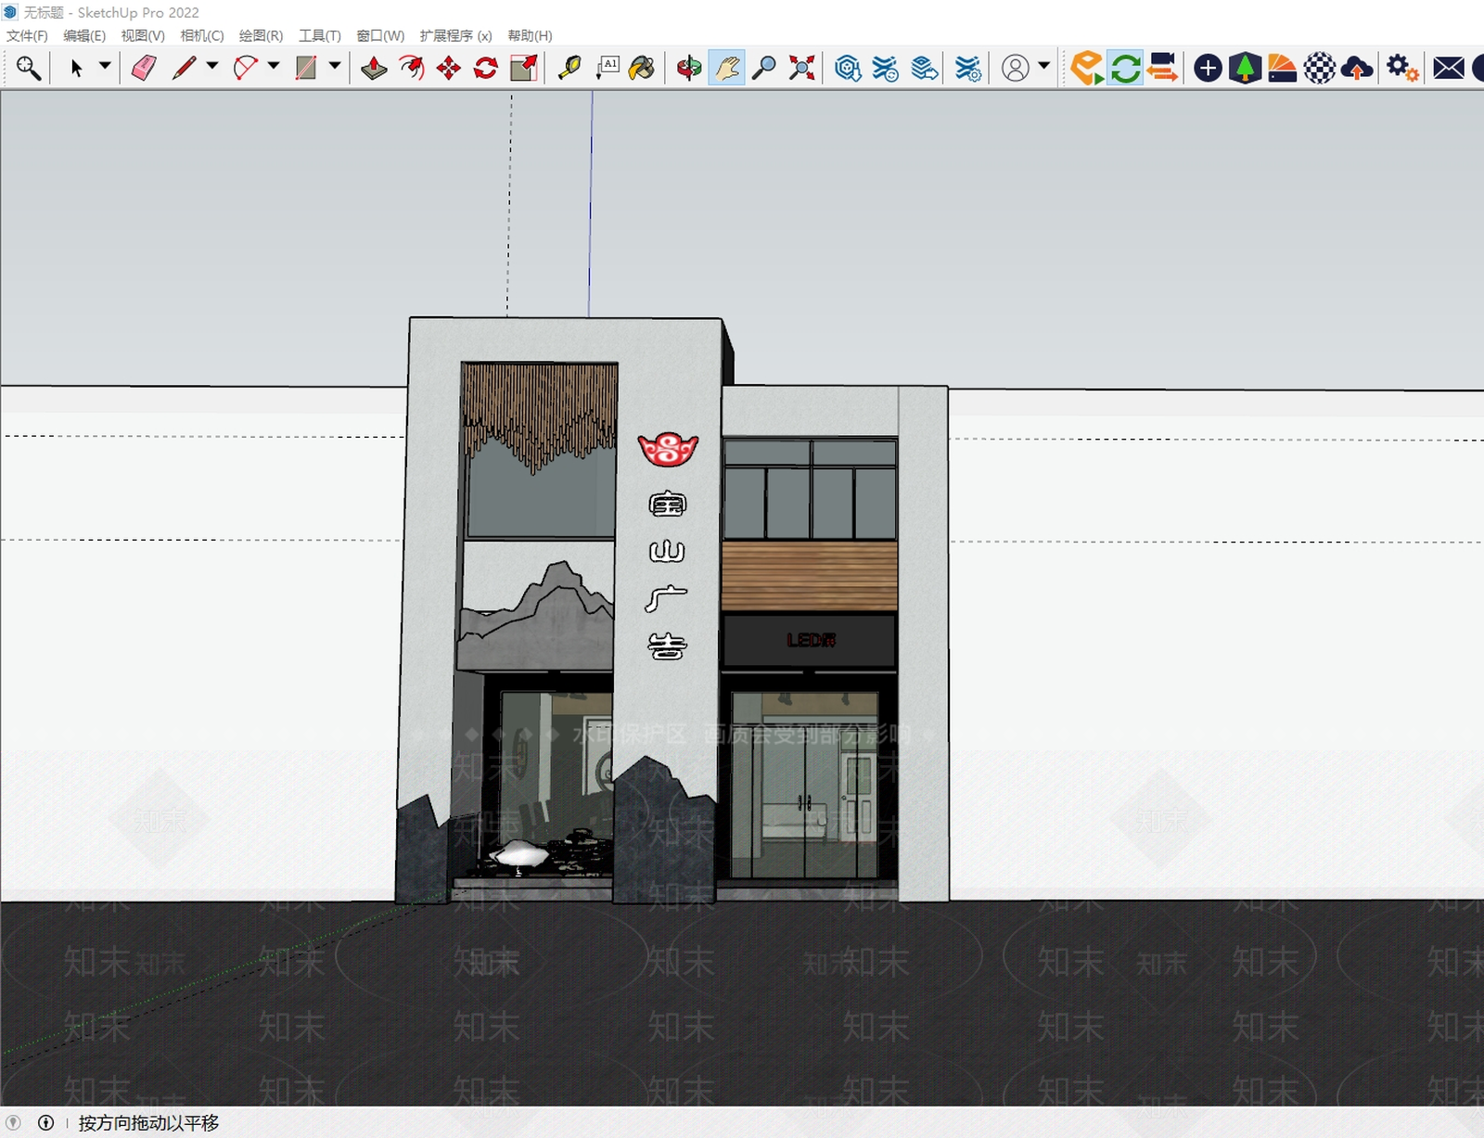Open 3D Warehouse from toolbar
The image size is (1484, 1138).
pos(848,68)
